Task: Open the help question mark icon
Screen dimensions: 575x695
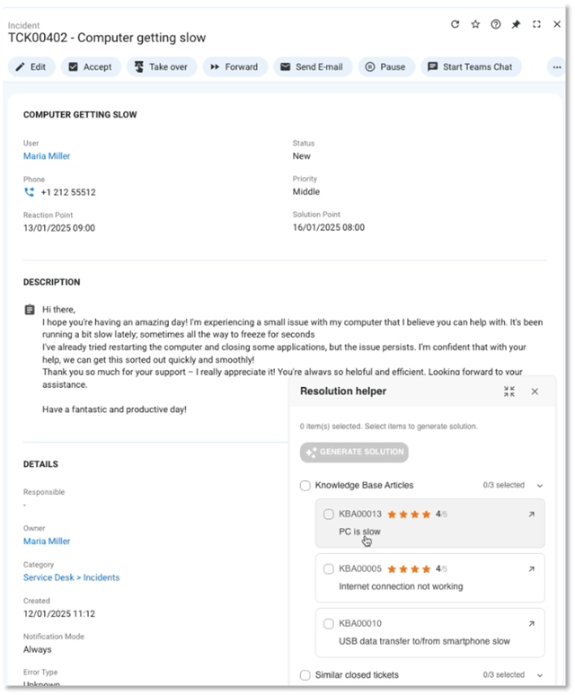Action: click(x=496, y=25)
